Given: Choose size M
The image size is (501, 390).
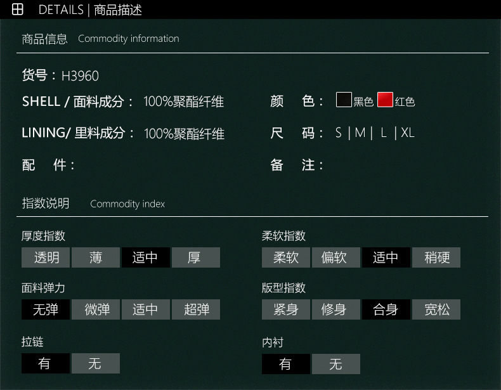Looking at the screenshot, I should click(360, 133).
